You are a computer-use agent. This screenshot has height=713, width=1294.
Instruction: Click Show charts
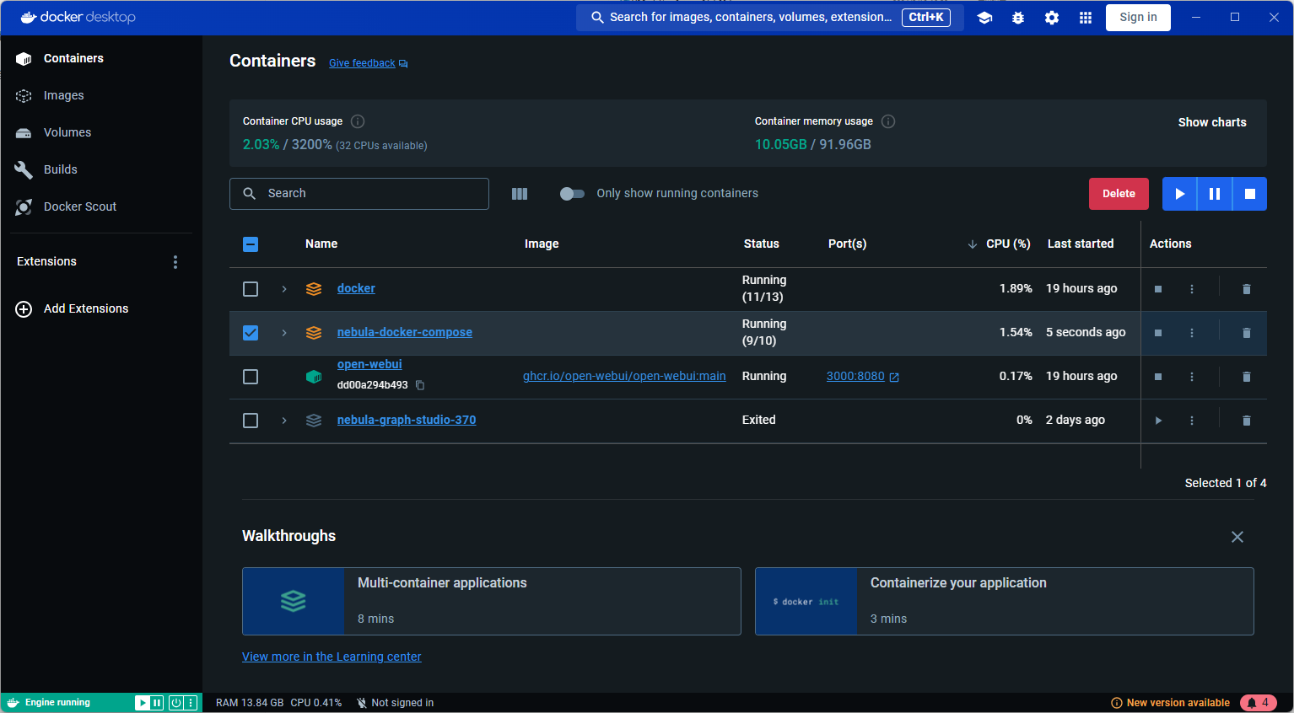pyautogui.click(x=1212, y=122)
